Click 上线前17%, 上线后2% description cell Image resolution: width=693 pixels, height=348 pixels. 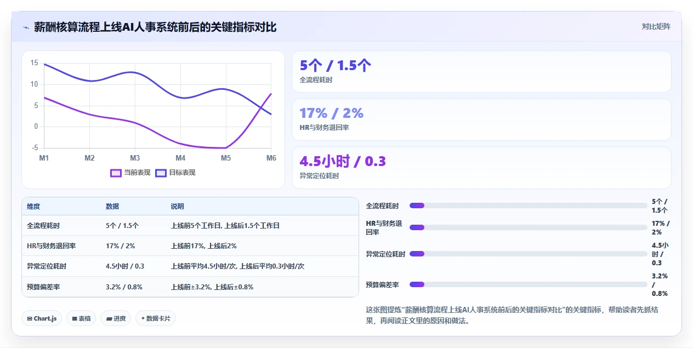coord(204,246)
